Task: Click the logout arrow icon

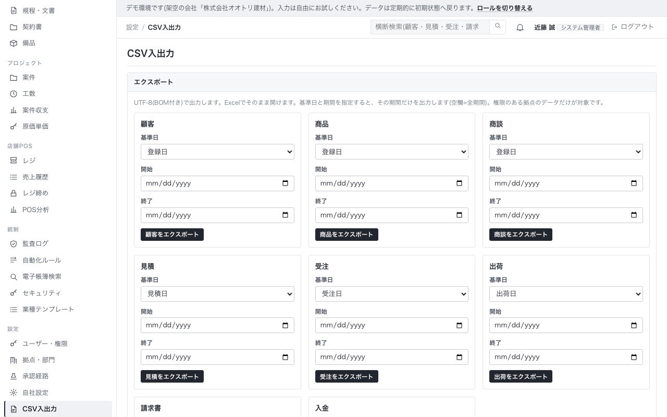Action: [614, 27]
